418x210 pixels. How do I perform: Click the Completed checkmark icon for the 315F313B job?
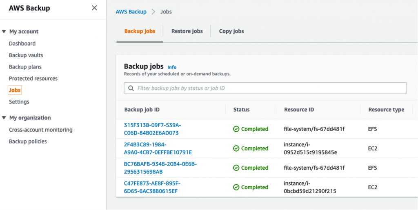point(236,129)
